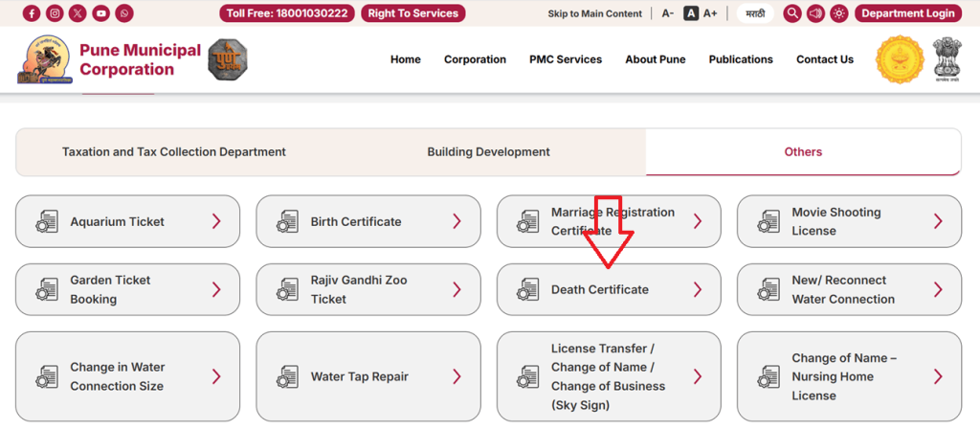Expand the Change in Water Connection Size chevron
Screen dimensions: 980x430
coord(216,376)
